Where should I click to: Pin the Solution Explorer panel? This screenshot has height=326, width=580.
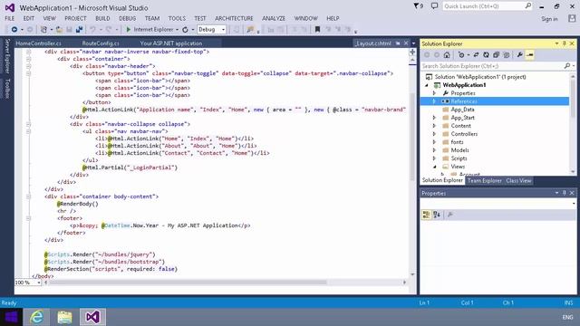[x=565, y=43]
